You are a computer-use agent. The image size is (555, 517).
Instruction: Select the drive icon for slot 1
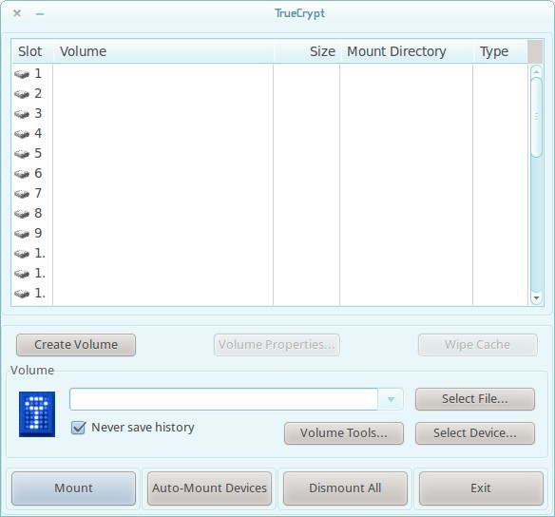tap(22, 74)
